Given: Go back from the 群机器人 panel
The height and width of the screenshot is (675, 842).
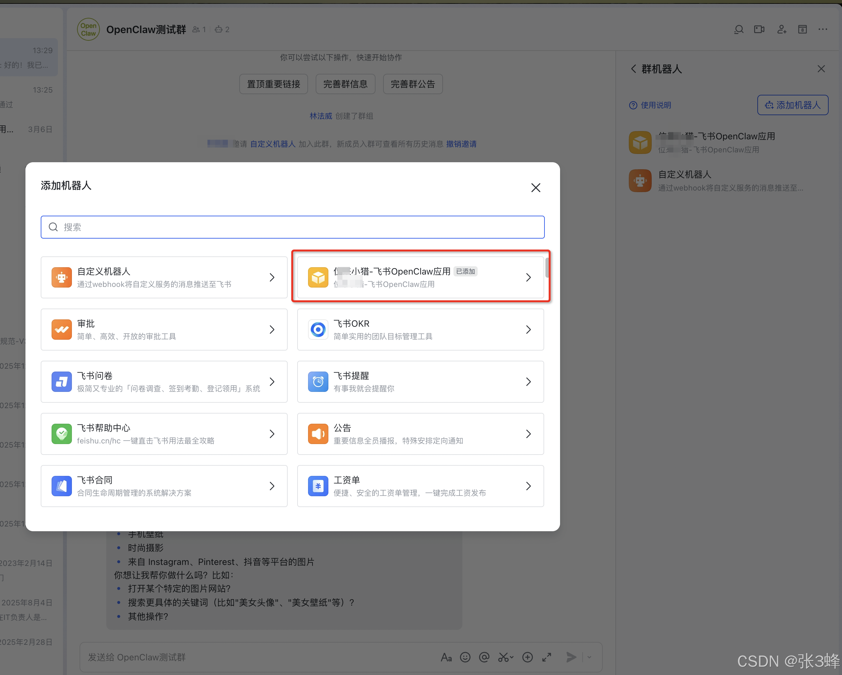Looking at the screenshot, I should tap(634, 69).
